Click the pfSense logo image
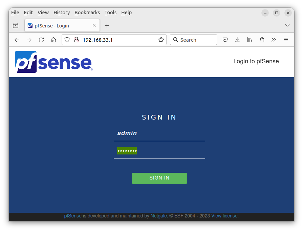The height and width of the screenshot is (231, 303). 54,62
